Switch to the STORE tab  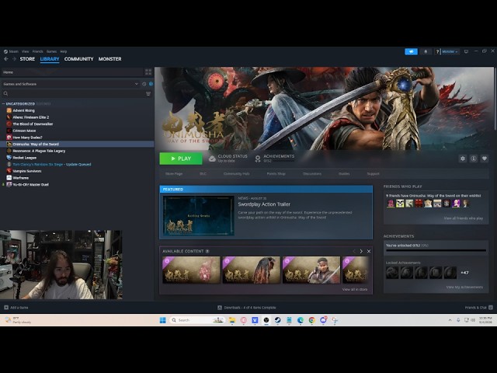(x=28, y=59)
